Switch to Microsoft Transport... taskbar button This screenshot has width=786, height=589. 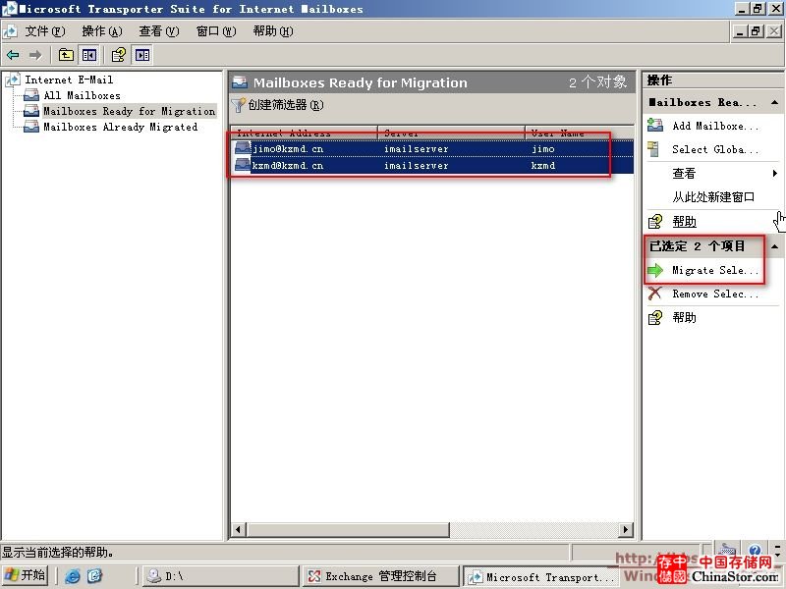point(541,577)
